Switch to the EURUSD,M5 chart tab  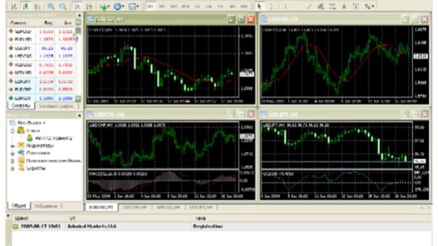101,207
